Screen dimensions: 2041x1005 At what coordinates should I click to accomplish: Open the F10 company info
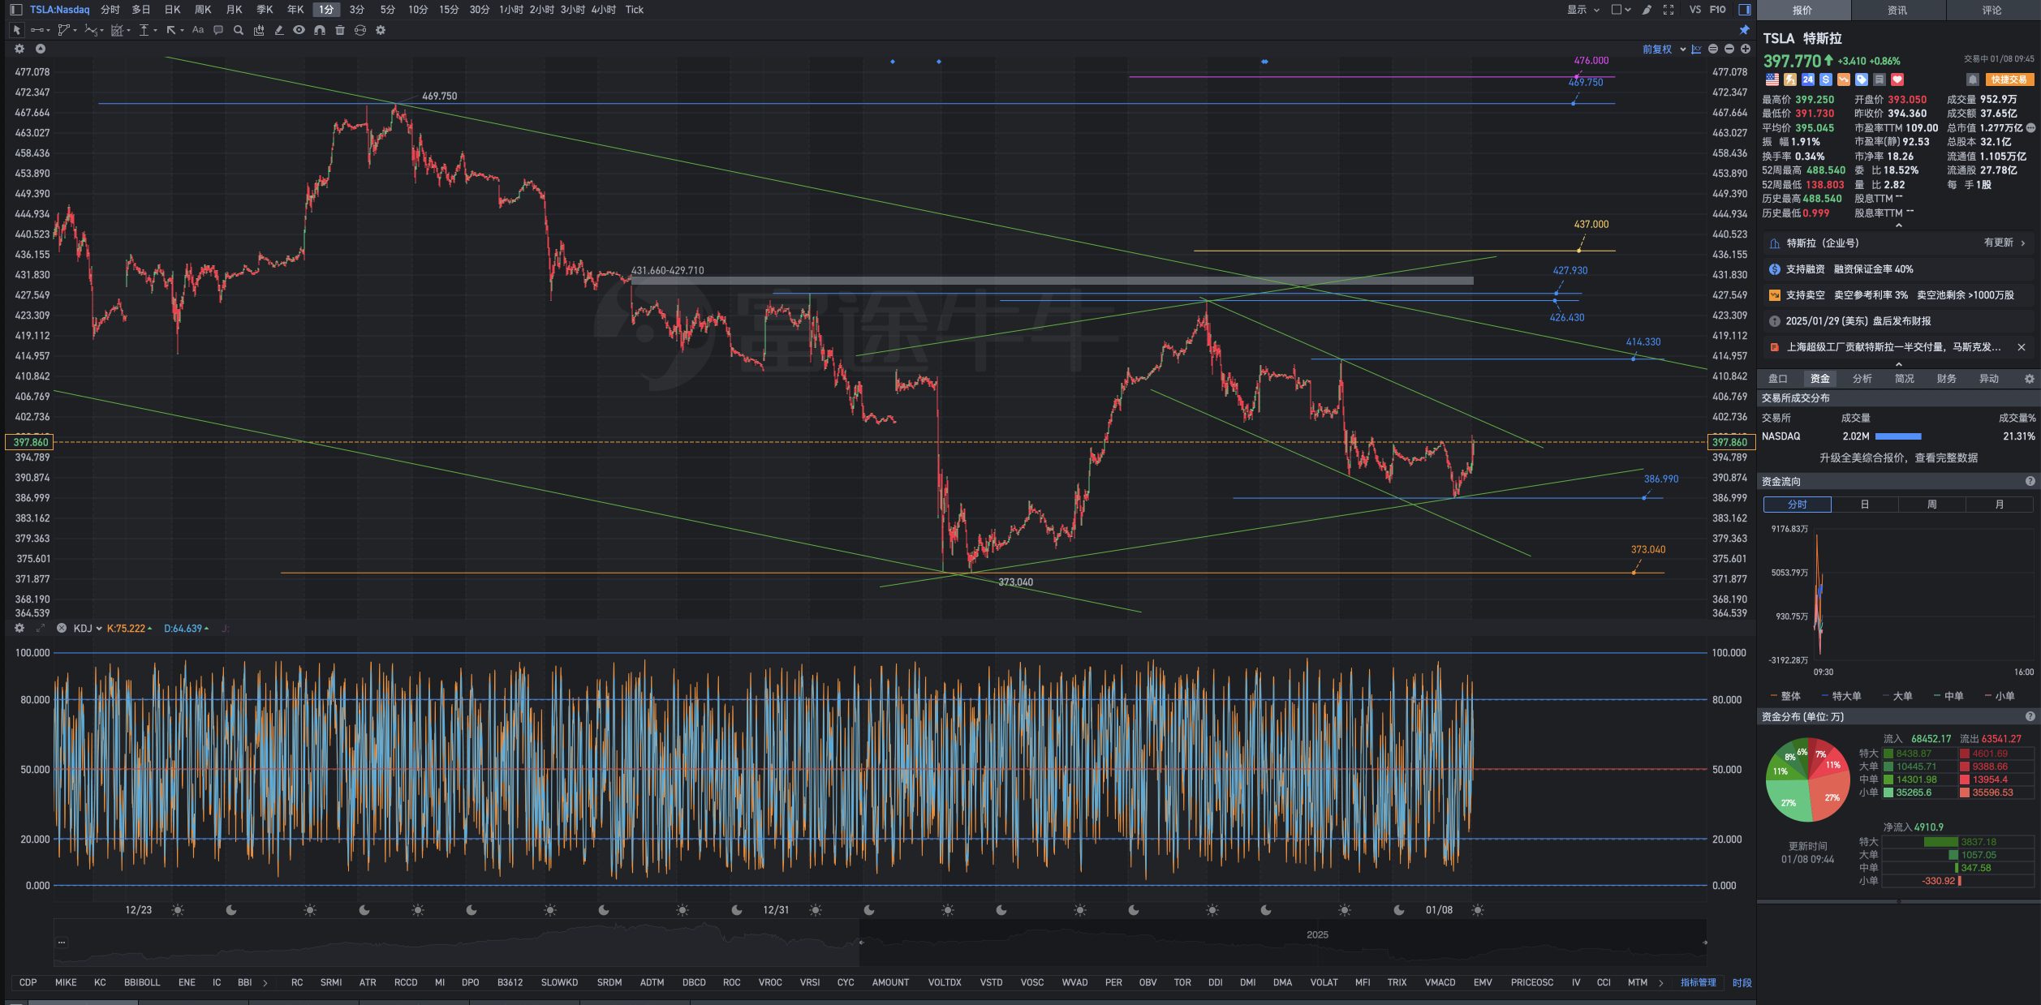coord(1717,10)
